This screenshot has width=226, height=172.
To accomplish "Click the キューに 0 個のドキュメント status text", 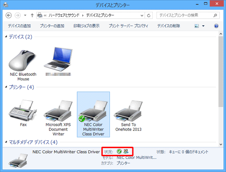I will [x=188, y=152].
